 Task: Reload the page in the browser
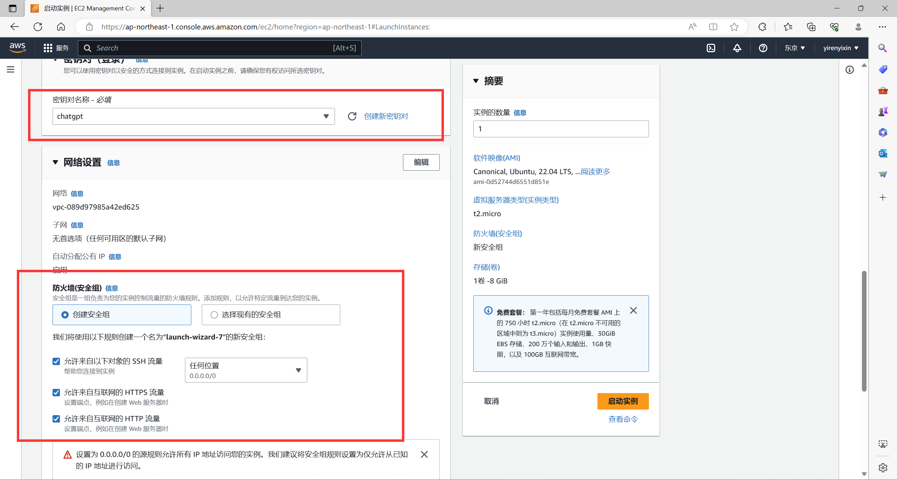point(38,27)
